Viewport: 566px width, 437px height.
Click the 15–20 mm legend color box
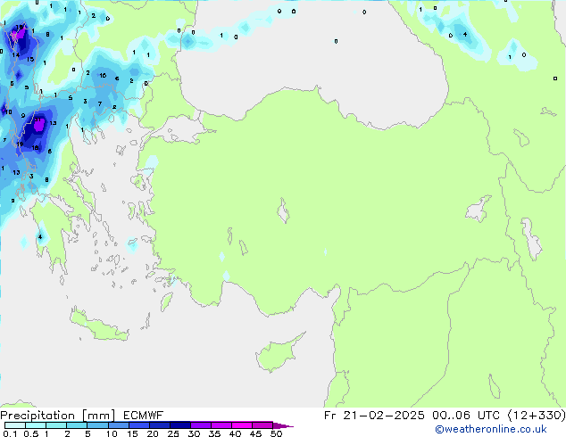tap(139, 425)
